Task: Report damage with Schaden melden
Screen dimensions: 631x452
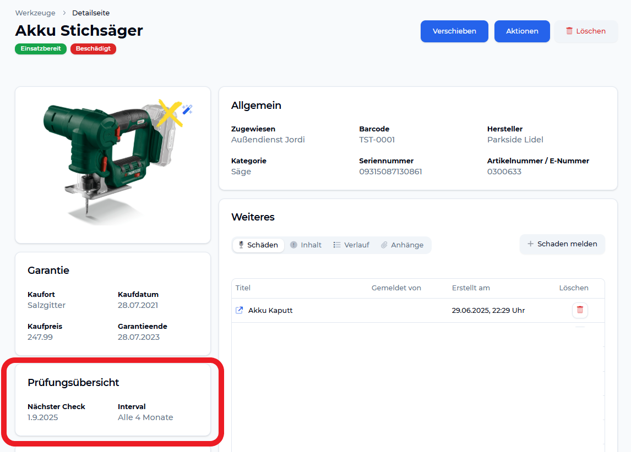Action: [x=562, y=244]
